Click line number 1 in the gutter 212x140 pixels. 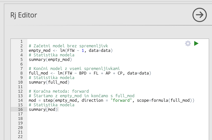coord(21,41)
